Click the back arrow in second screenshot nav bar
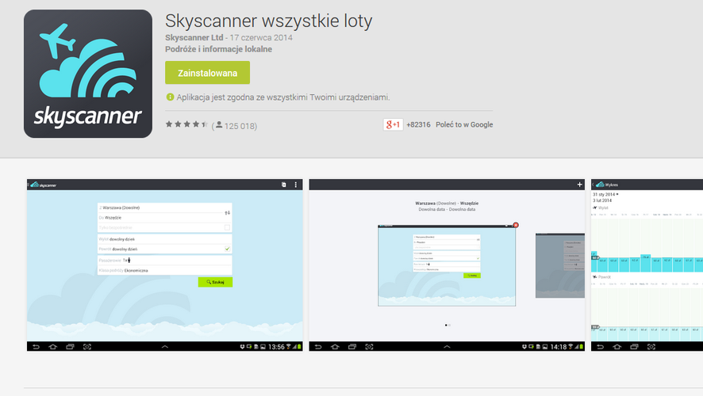 click(318, 347)
